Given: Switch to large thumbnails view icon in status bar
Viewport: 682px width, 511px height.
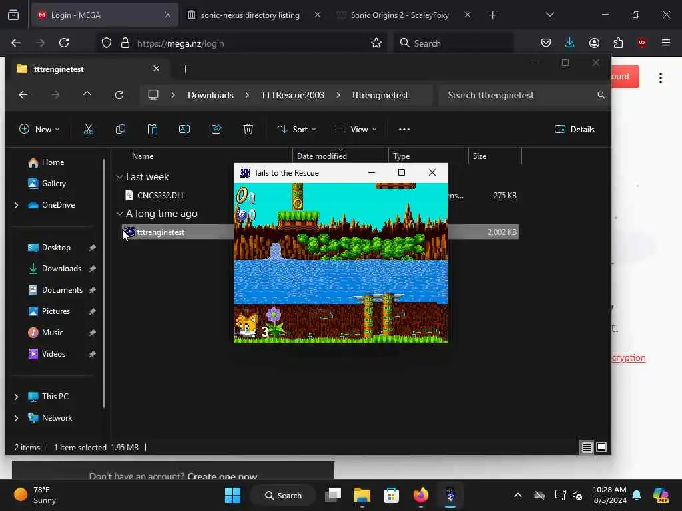Looking at the screenshot, I should click(x=601, y=447).
